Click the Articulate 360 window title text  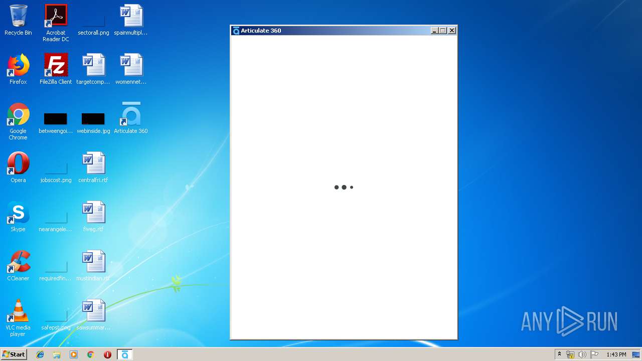(x=261, y=31)
